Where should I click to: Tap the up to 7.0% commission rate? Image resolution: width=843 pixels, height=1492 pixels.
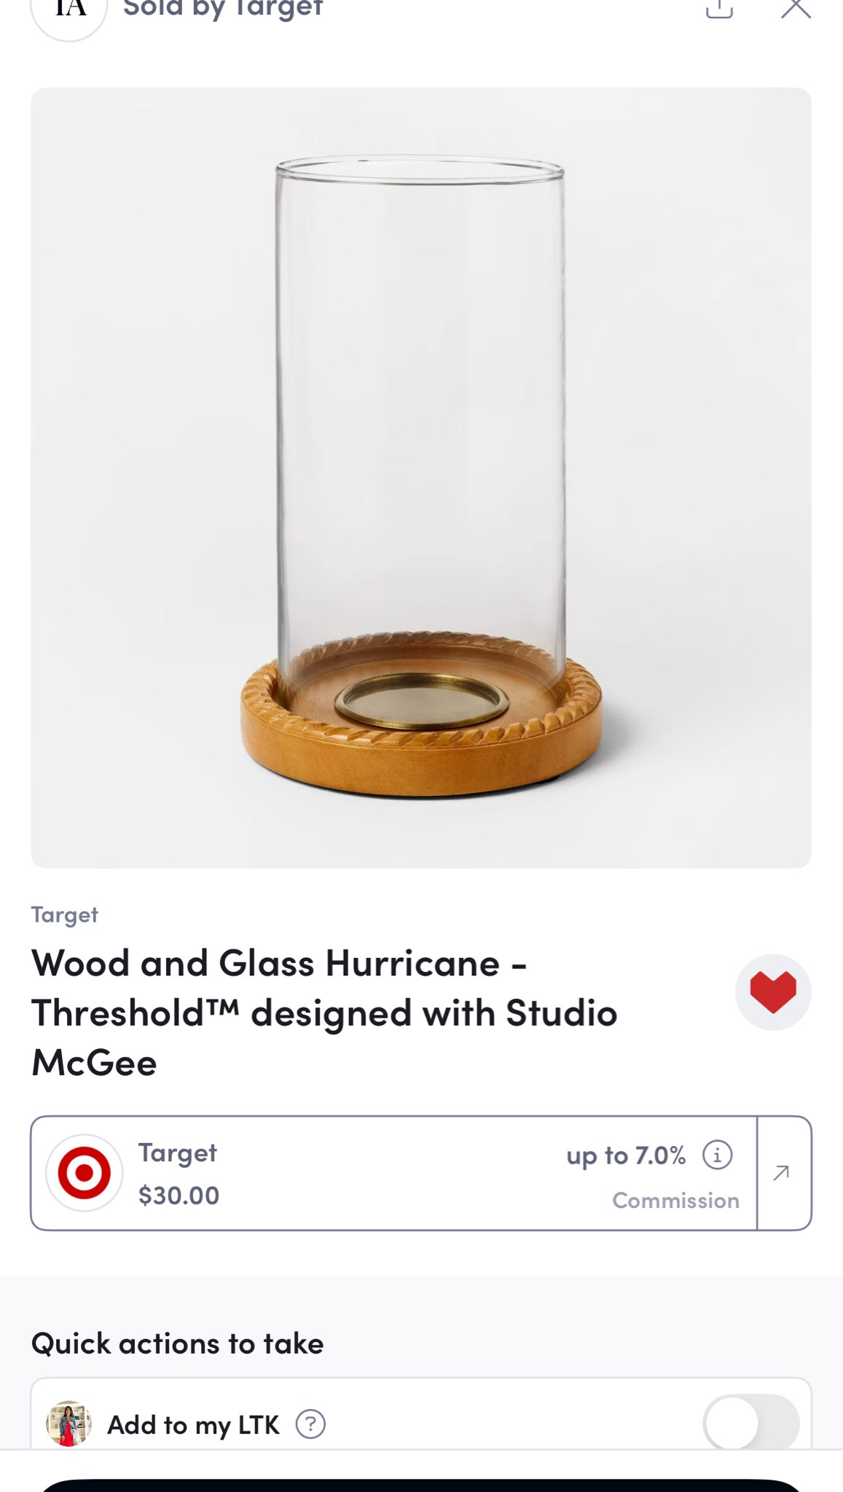pyautogui.click(x=626, y=1155)
